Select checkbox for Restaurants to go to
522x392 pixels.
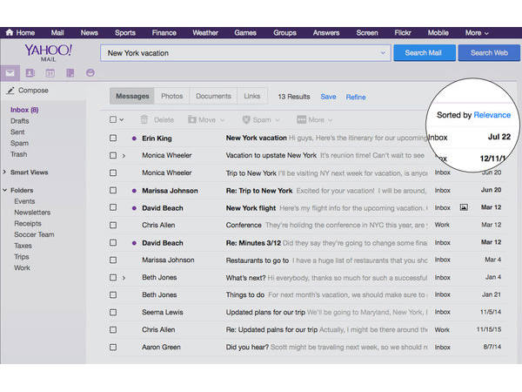[x=113, y=260]
